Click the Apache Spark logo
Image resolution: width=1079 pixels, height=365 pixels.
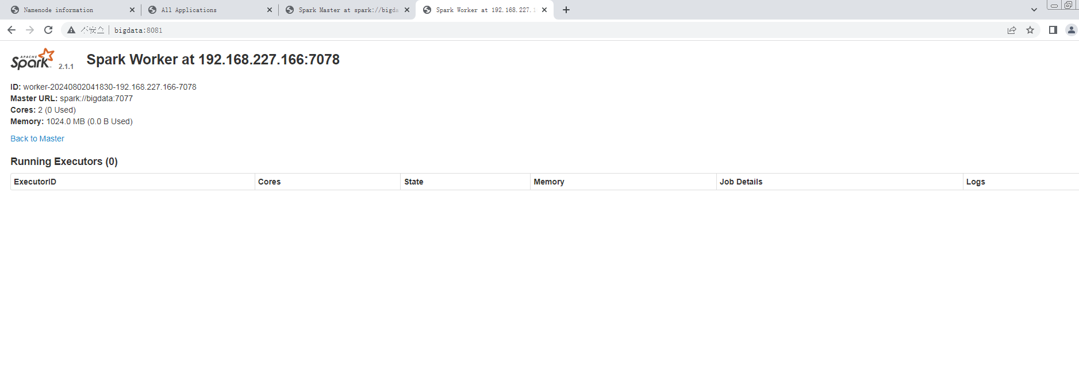pos(33,59)
